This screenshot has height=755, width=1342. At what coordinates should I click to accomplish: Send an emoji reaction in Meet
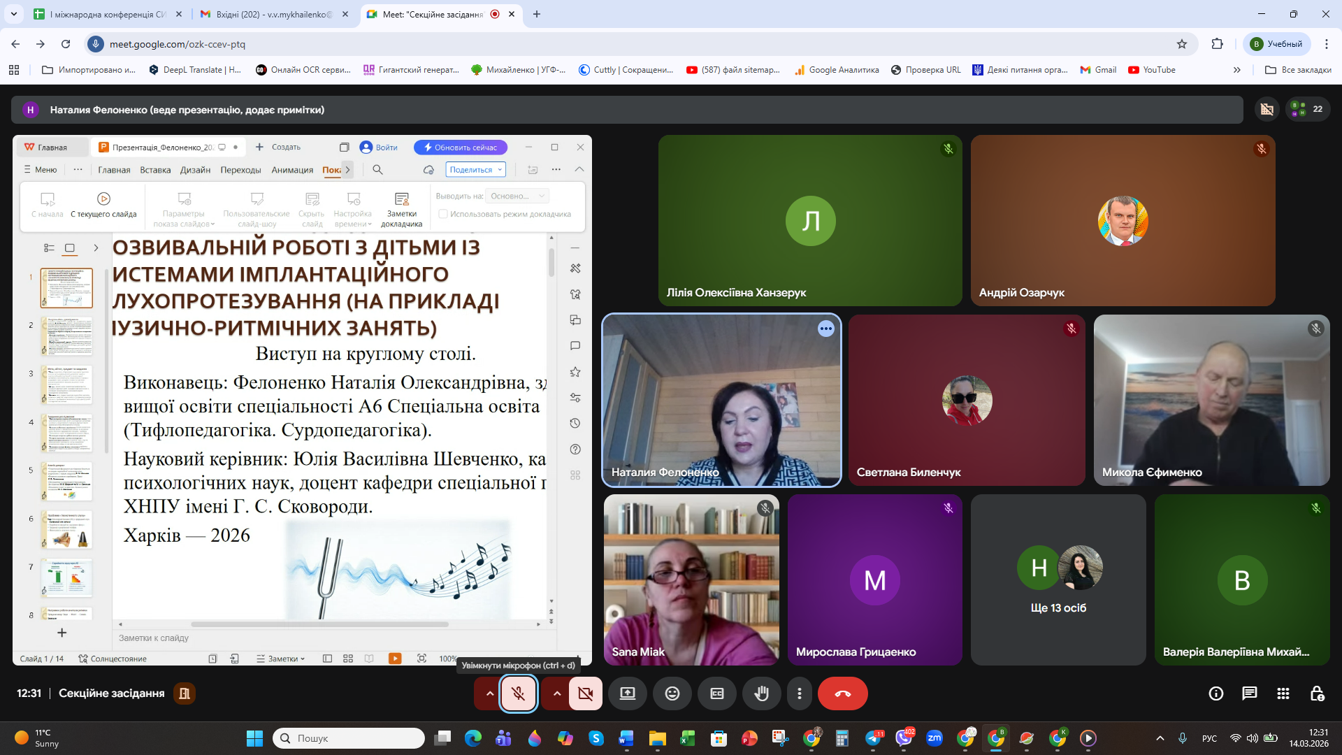pos(672,693)
